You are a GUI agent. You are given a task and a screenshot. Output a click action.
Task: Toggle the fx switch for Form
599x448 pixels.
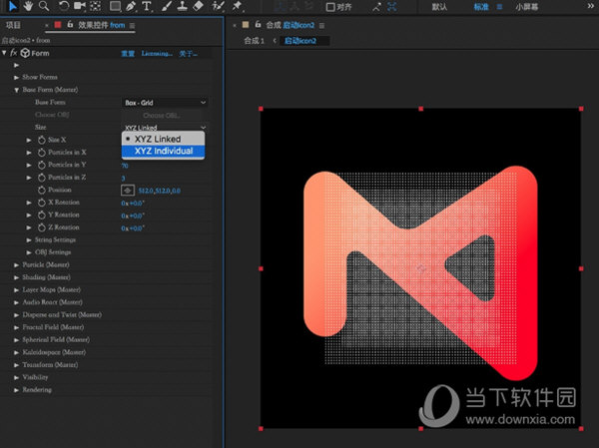pyautogui.click(x=14, y=53)
